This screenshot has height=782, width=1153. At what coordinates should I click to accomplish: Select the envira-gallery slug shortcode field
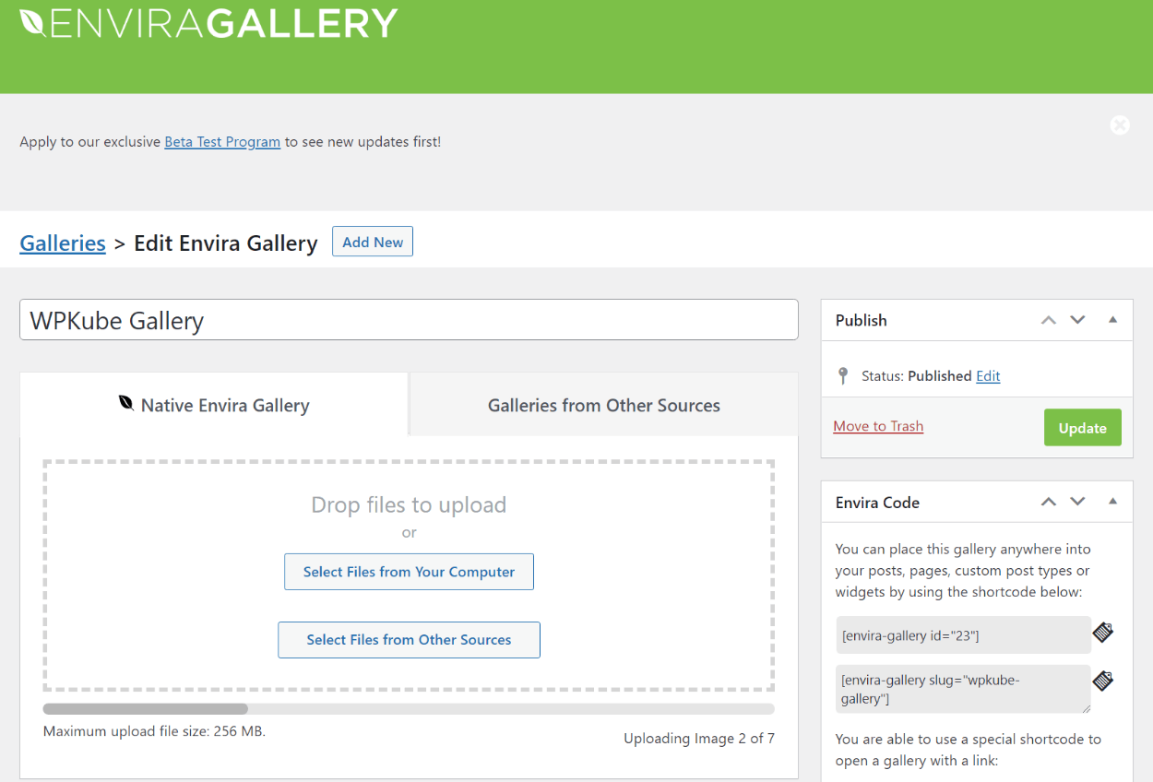[963, 689]
